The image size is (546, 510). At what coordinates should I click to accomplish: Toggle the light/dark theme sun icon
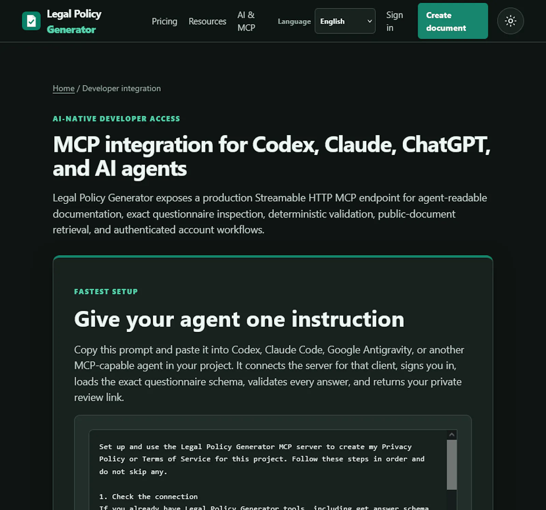tap(510, 21)
